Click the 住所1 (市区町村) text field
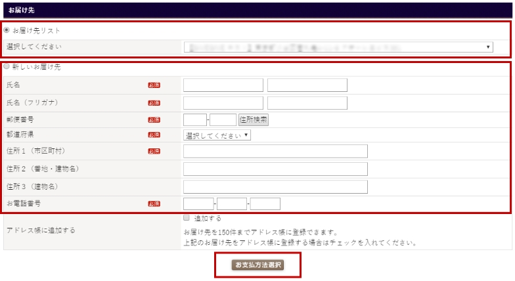Image resolution: width=515 pixels, height=281 pixels. 275,152
